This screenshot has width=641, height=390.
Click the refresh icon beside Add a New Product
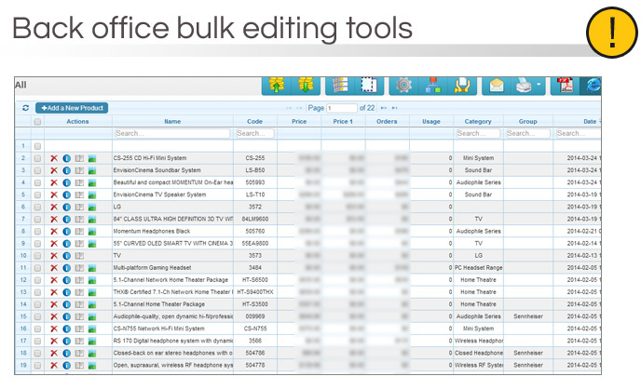click(x=25, y=109)
